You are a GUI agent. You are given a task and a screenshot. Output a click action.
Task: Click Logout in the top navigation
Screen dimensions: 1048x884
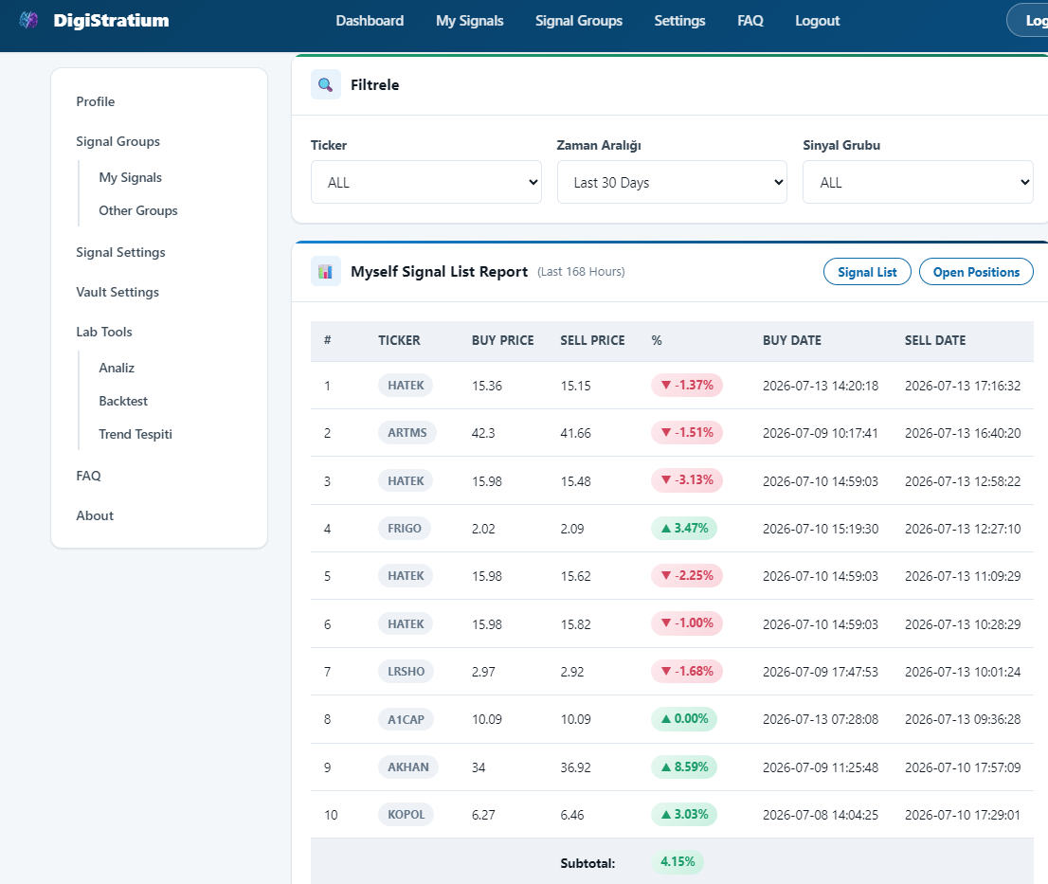click(x=818, y=21)
